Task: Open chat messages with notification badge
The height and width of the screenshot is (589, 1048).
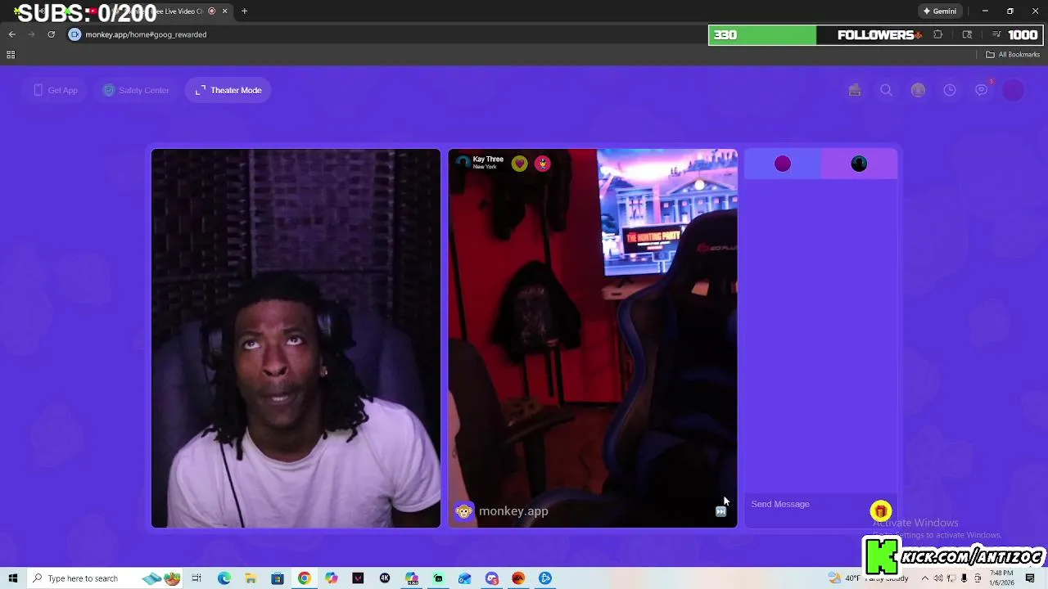Action: (x=982, y=90)
